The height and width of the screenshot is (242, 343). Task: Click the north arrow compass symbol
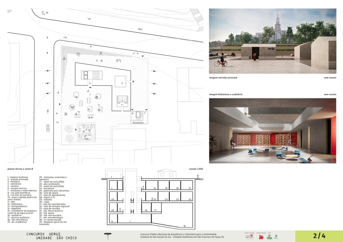10,11
